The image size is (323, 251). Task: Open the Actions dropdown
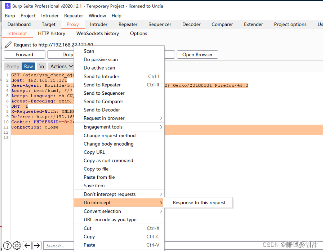click(x=61, y=66)
